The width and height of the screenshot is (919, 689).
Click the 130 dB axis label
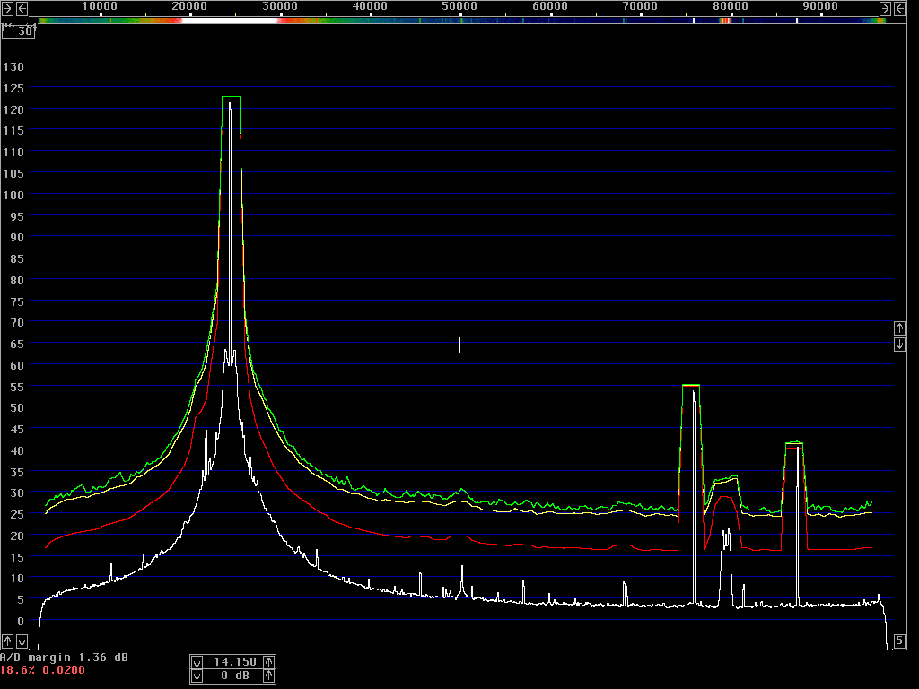point(13,66)
